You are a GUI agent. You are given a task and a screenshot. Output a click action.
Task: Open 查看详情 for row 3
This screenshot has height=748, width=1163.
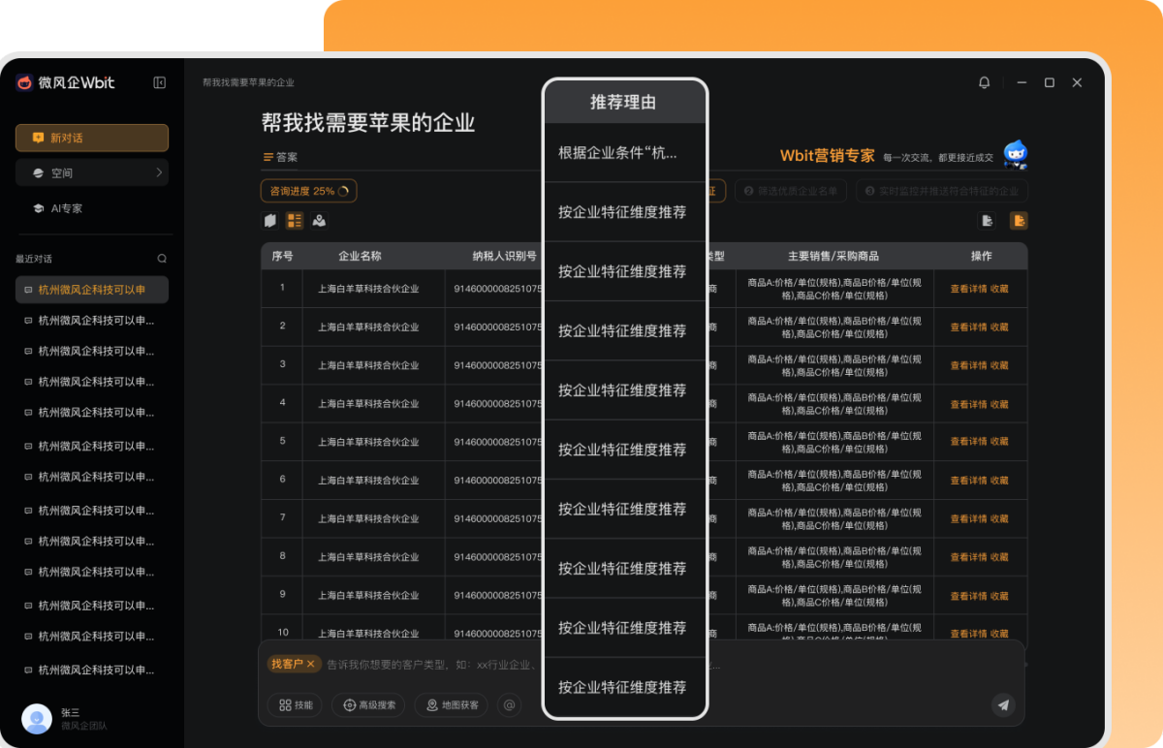pos(966,365)
